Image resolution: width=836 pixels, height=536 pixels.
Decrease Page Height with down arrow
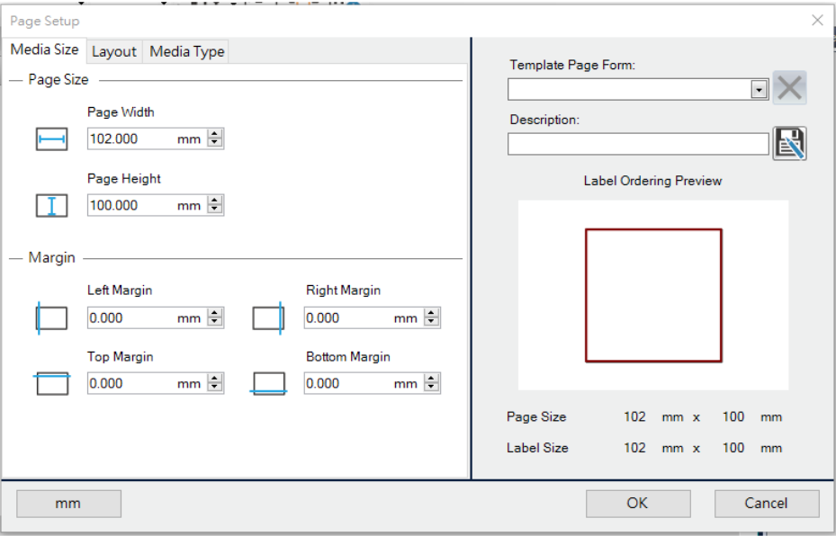coord(215,210)
